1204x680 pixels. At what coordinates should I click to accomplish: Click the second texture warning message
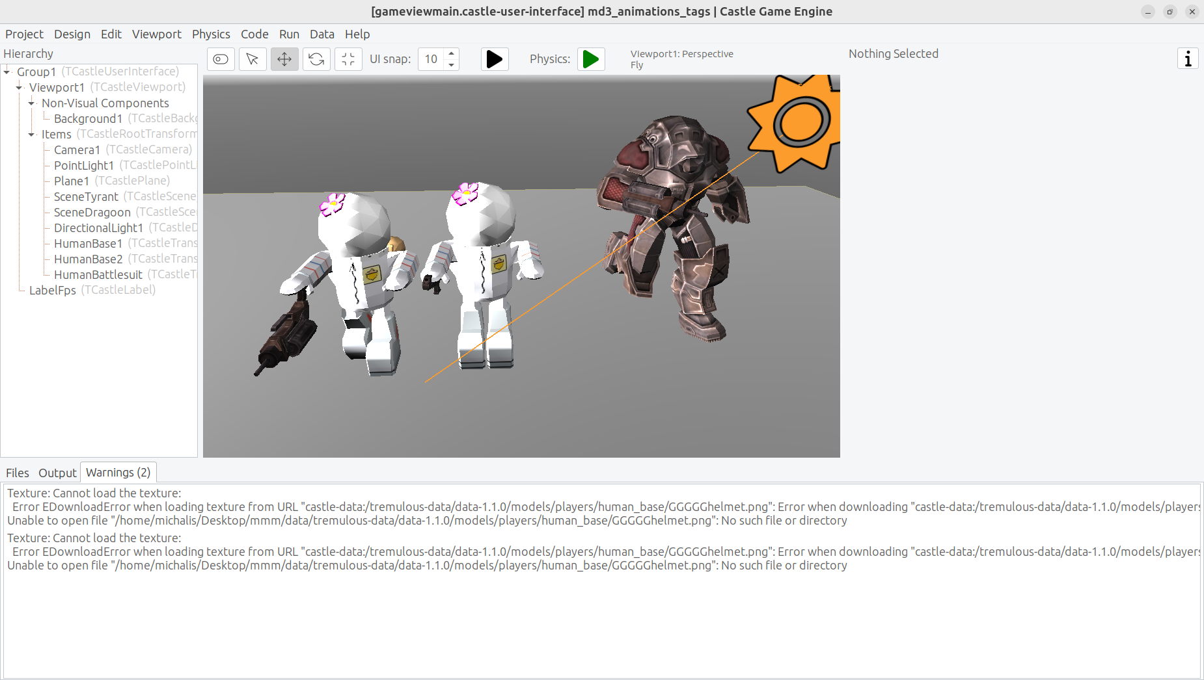(x=602, y=551)
